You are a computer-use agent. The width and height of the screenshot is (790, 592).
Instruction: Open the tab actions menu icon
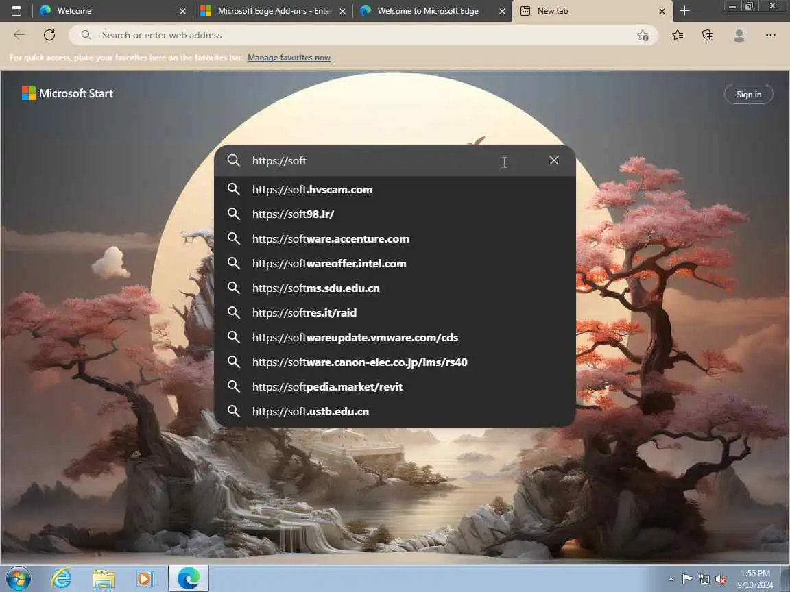tap(16, 10)
